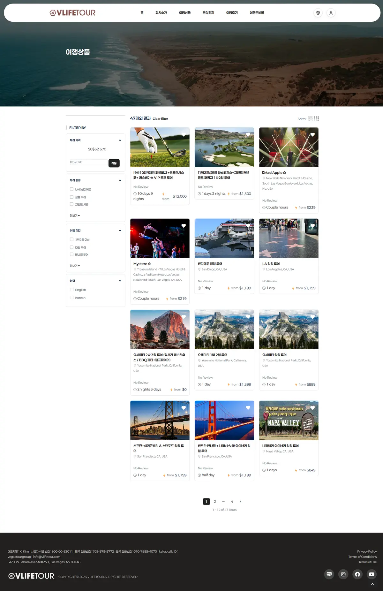383x591 pixels.
Task: Favorite the Mad Apple show with heart
Action: coord(312,134)
